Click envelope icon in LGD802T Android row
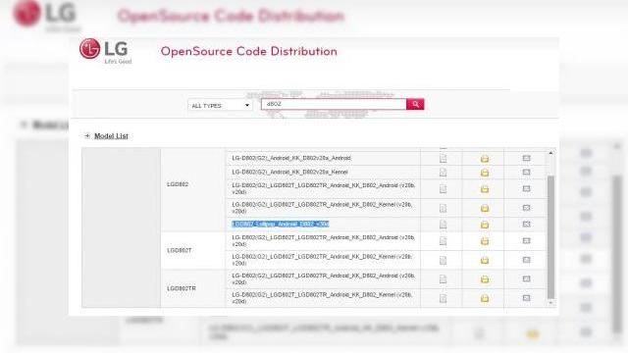 tap(526, 240)
